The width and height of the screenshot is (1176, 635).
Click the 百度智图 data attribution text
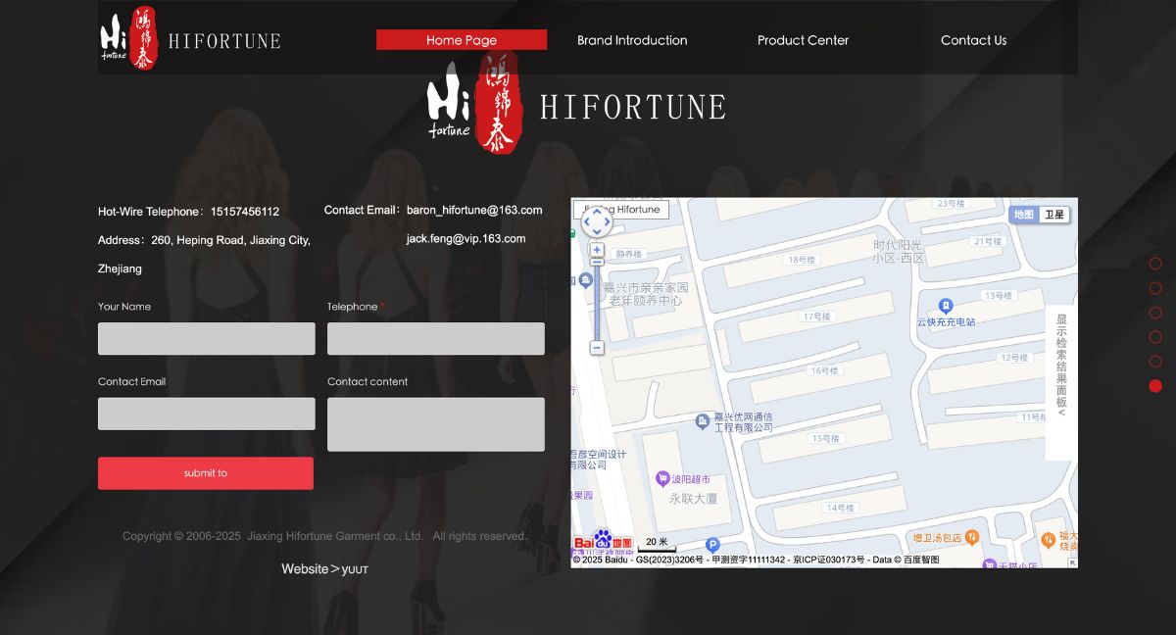(920, 561)
